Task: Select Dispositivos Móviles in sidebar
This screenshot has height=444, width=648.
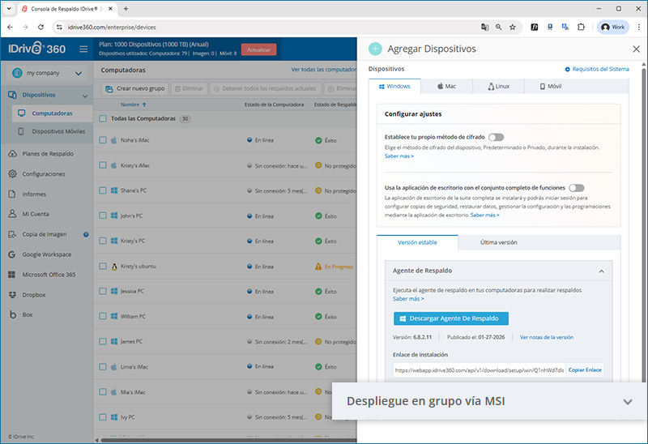Action: coord(58,131)
